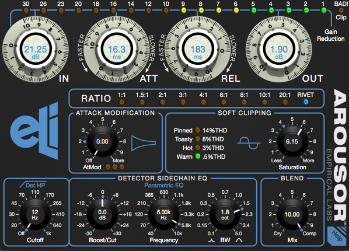This screenshot has width=349, height=251.
Task: Select the 1:1 ratio LED
Action: (x=121, y=102)
